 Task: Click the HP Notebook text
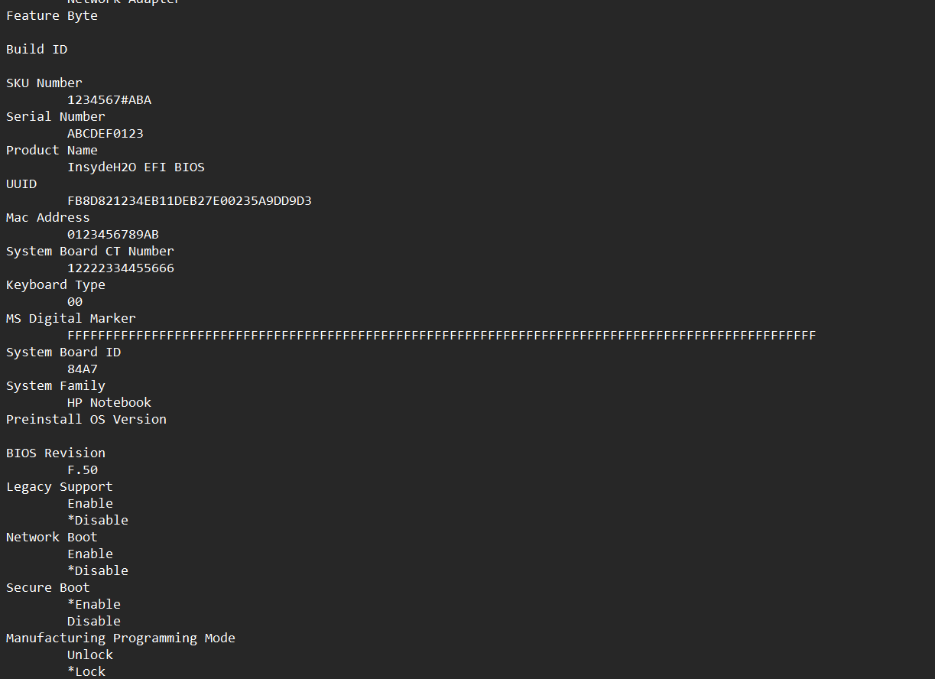point(109,402)
